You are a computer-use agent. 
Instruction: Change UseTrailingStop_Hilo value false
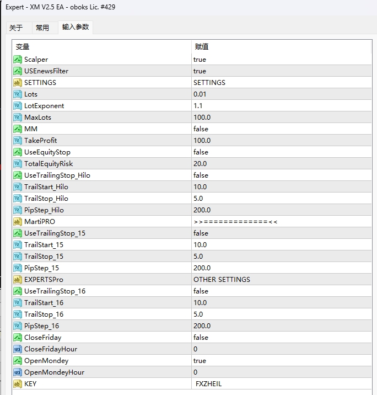click(281, 175)
